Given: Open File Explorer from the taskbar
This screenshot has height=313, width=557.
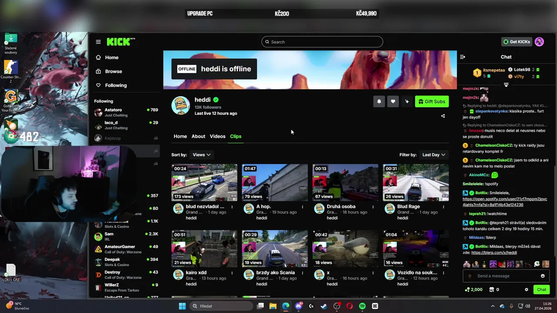Looking at the screenshot, I should [x=273, y=306].
